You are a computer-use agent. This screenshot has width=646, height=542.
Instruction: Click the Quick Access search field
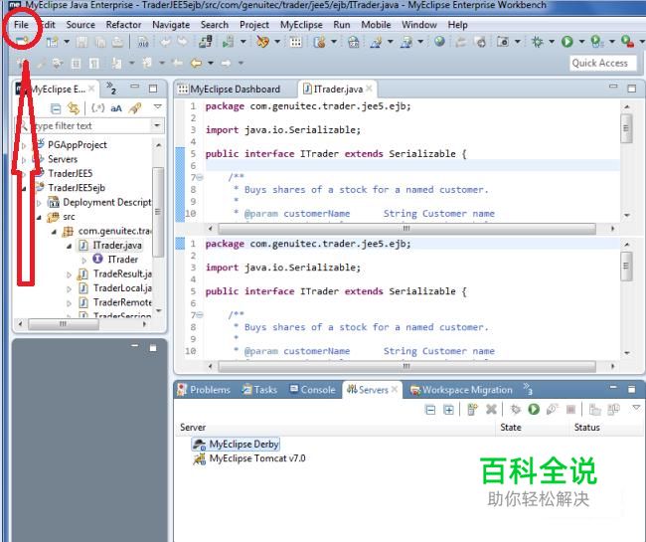coord(599,63)
